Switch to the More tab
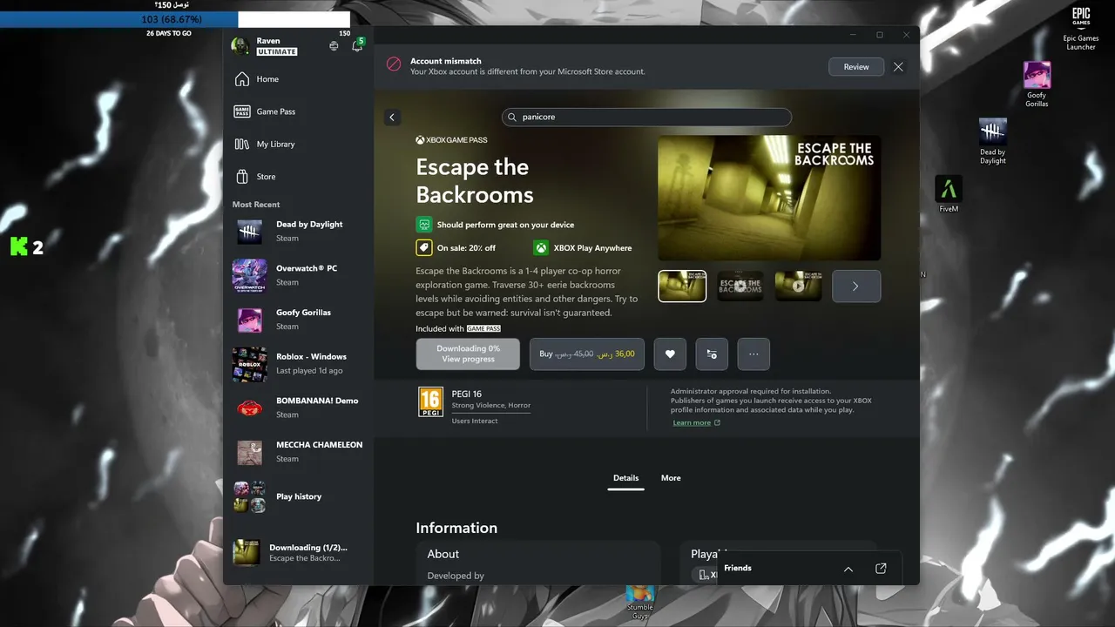The image size is (1115, 627). tap(671, 478)
